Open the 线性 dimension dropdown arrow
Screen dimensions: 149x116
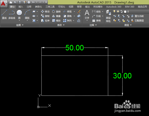[103, 12]
